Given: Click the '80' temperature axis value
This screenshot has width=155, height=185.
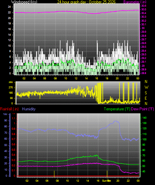Looking at the screenshot, I should tap(144, 150).
